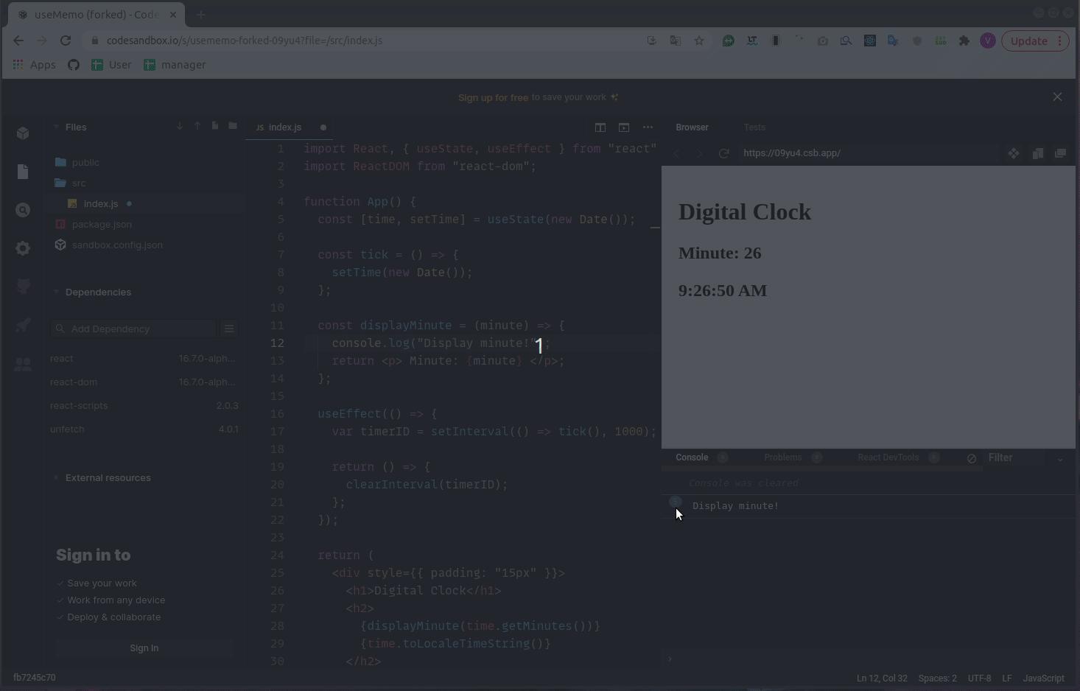1080x691 pixels.
Task: Refresh the preview browser
Action: point(724,153)
